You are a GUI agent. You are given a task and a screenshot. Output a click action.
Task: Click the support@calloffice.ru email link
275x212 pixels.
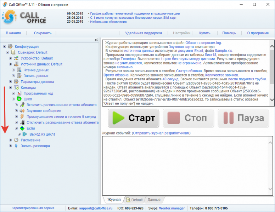click(x=96, y=208)
